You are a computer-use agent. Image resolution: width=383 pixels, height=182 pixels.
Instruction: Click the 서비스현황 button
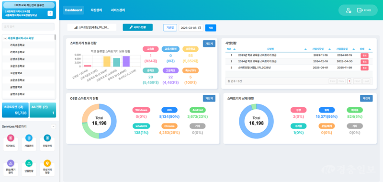(x=137, y=27)
